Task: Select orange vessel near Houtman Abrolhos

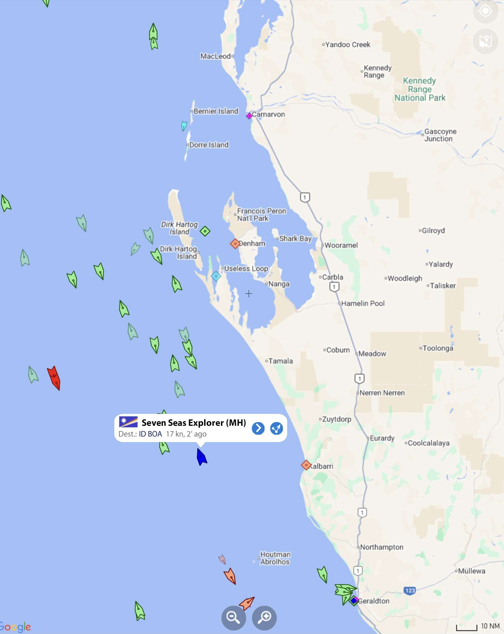Action: pyautogui.click(x=230, y=576)
